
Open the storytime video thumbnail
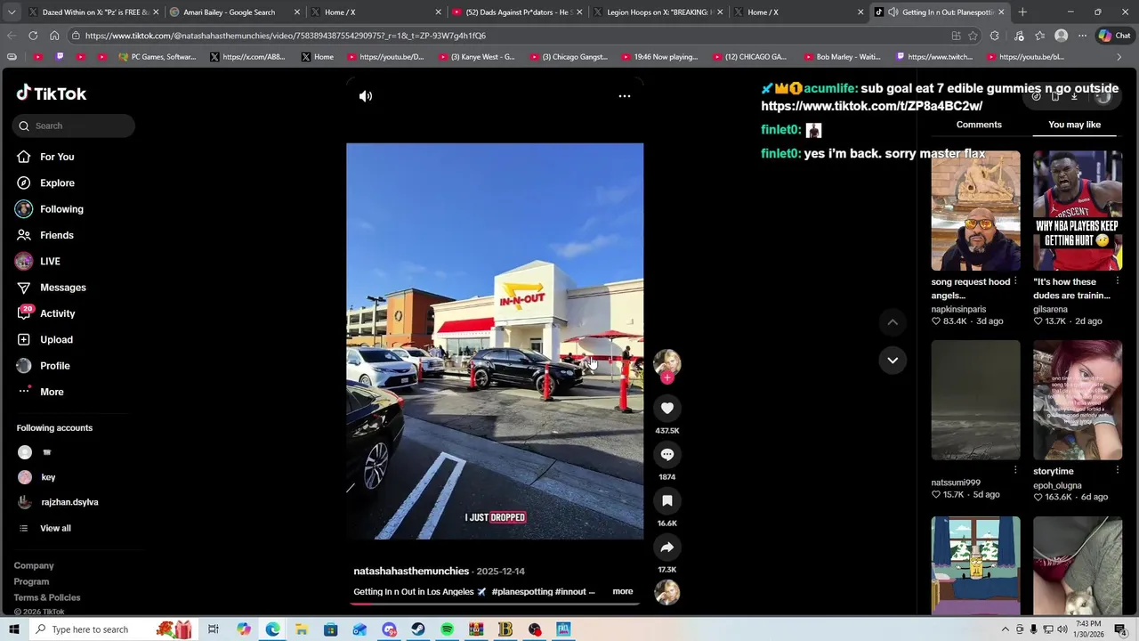pos(1078,400)
